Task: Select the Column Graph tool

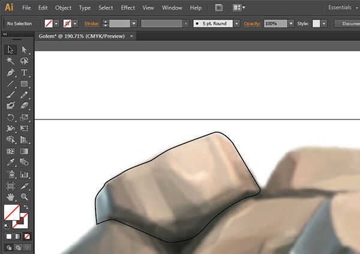Action: [24, 174]
